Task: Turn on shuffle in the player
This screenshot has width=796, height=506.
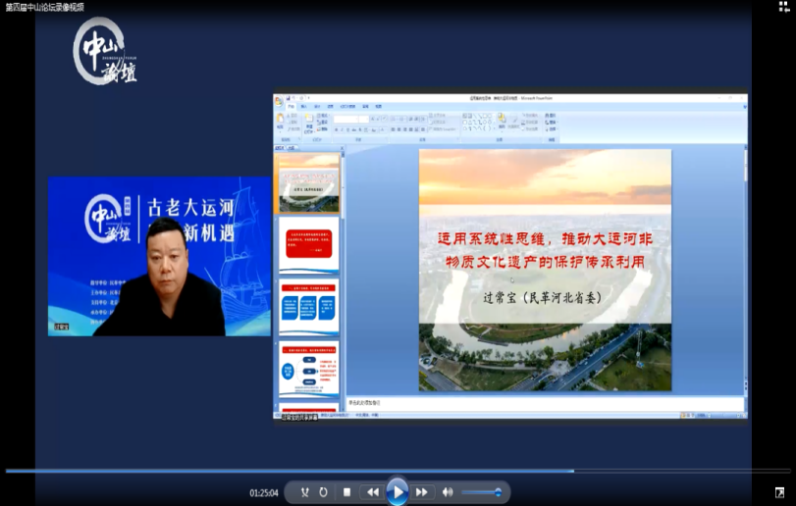Action: (304, 492)
